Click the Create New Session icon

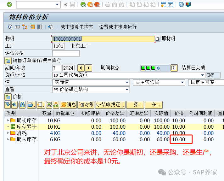(163, 5)
